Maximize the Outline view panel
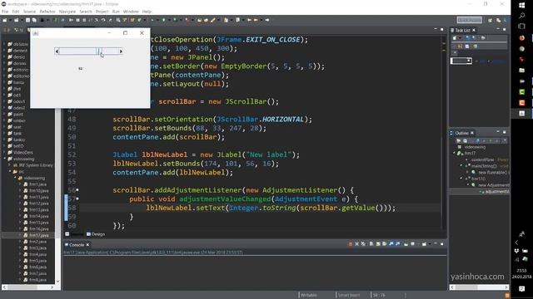The image size is (533, 299). pyautogui.click(x=504, y=132)
